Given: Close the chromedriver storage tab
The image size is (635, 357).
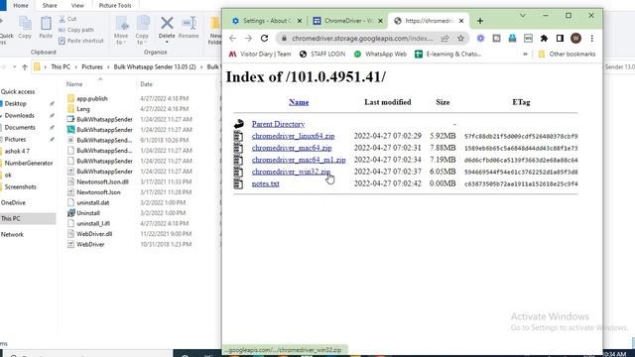Looking at the screenshot, I should tap(460, 21).
